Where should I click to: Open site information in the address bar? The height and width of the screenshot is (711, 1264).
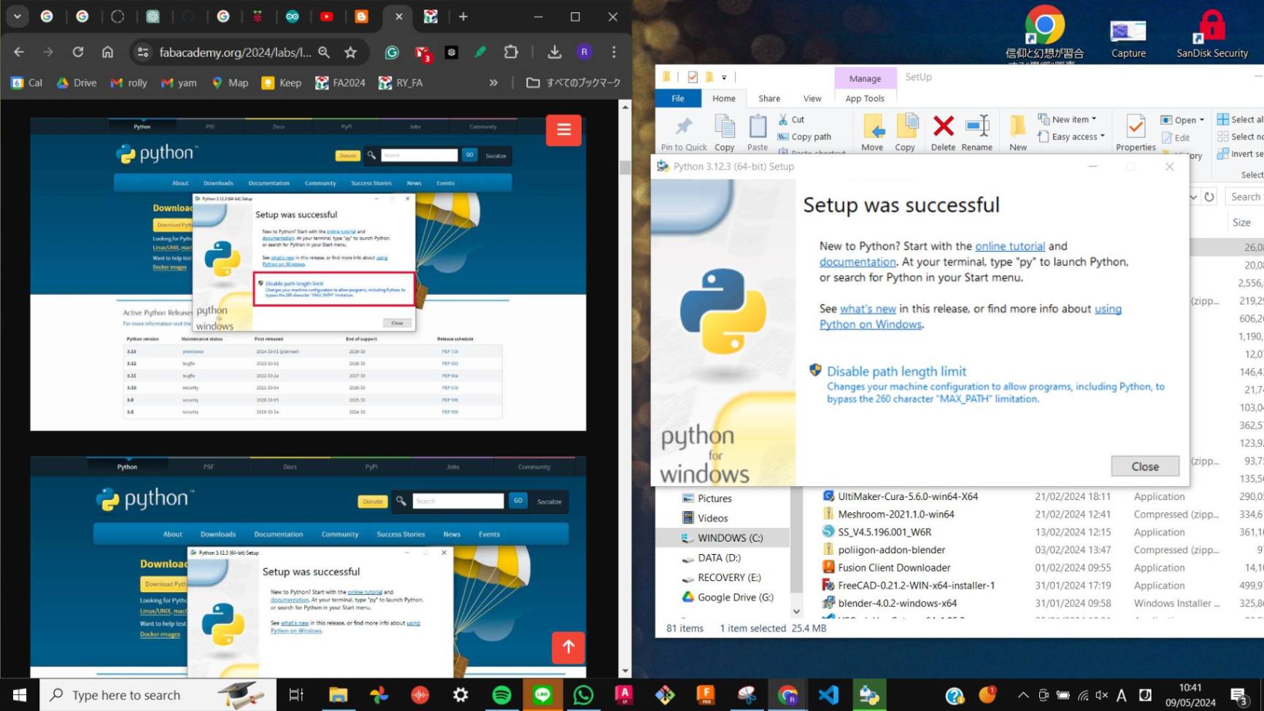coord(143,52)
